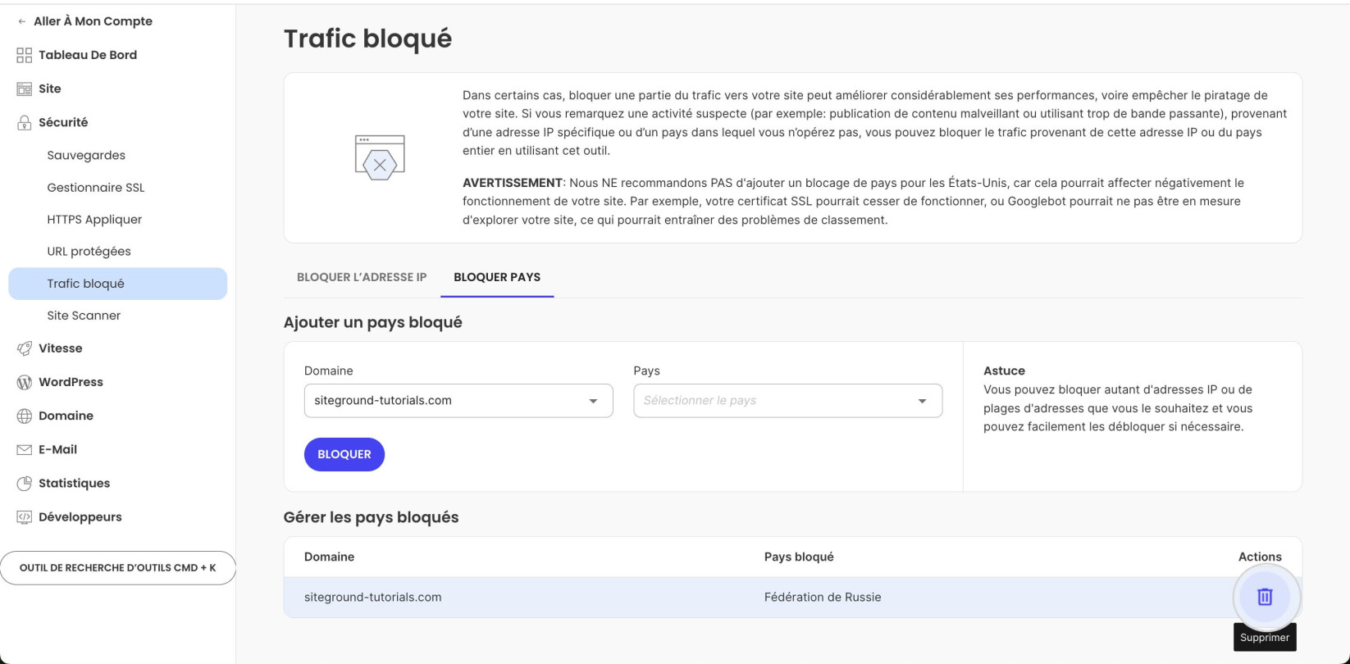Expand the Vitesse section label

click(x=61, y=348)
